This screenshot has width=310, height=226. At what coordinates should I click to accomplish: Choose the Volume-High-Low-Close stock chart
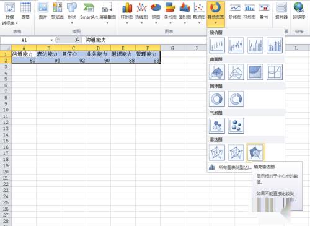coord(255,45)
